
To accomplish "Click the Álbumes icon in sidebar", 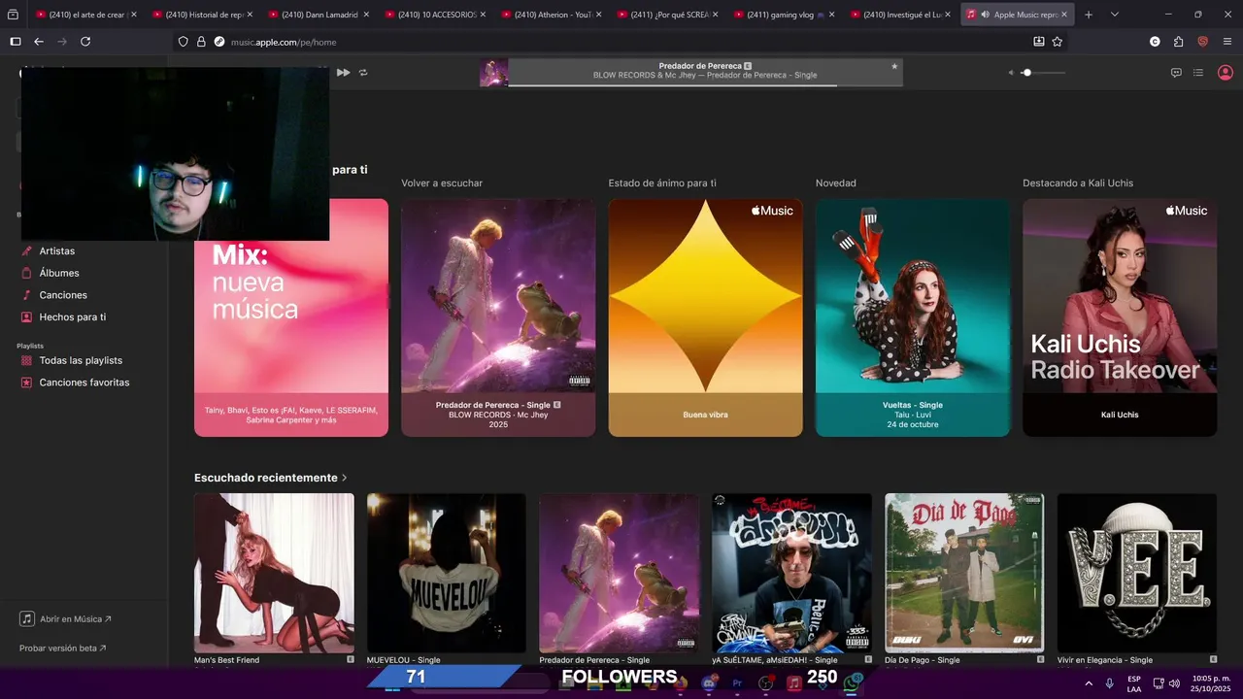I will coord(27,273).
